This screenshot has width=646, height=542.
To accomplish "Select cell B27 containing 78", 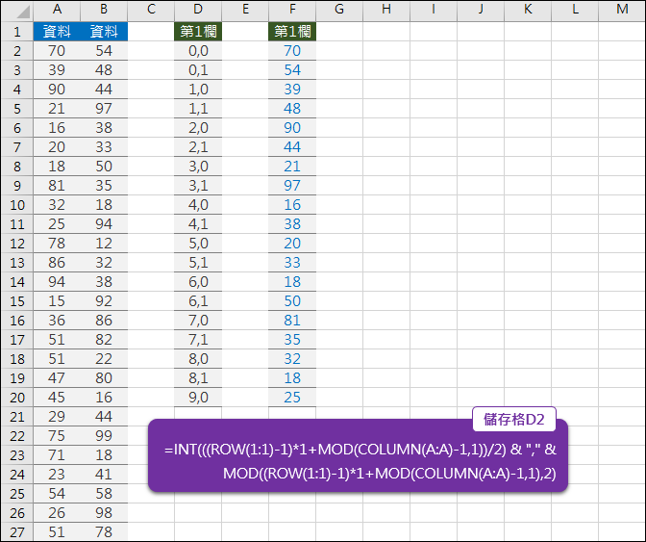I will (104, 532).
